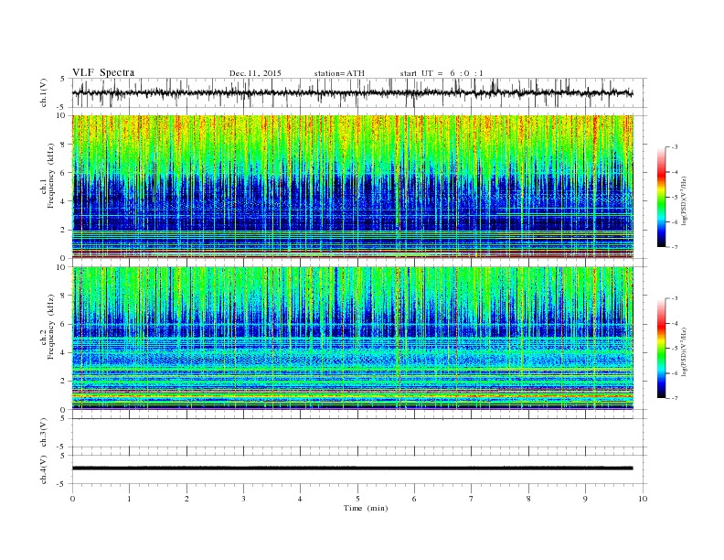This screenshot has width=724, height=560.
Task: Click time axis tick label "8"
Action: [528, 499]
